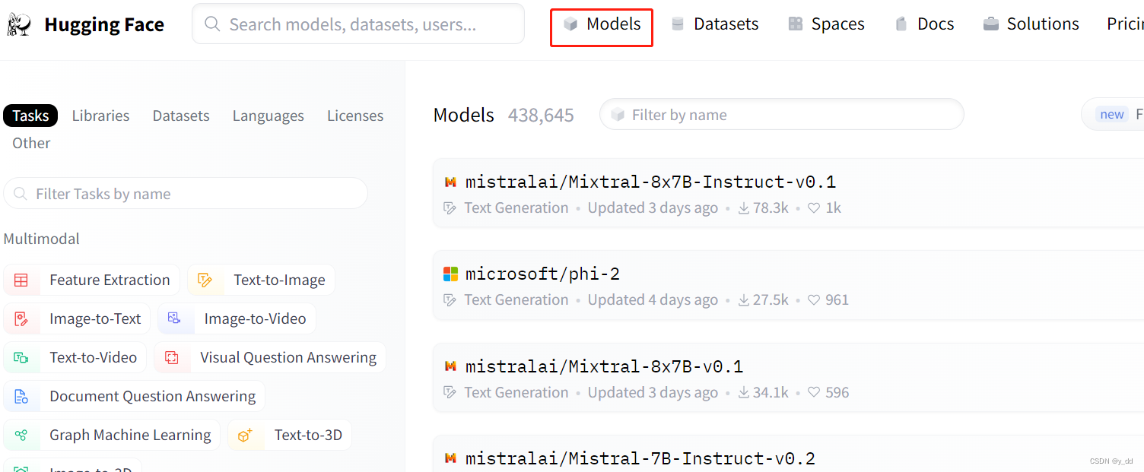Focus the Search models, datasets, users field

(x=358, y=24)
